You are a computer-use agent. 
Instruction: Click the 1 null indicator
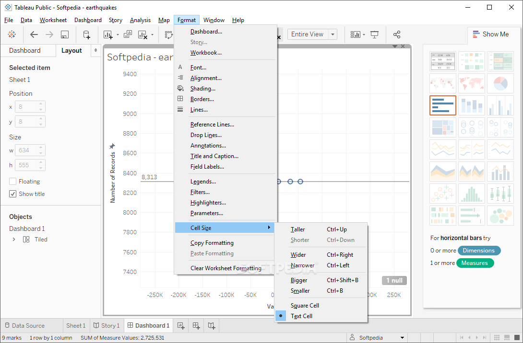(x=394, y=280)
